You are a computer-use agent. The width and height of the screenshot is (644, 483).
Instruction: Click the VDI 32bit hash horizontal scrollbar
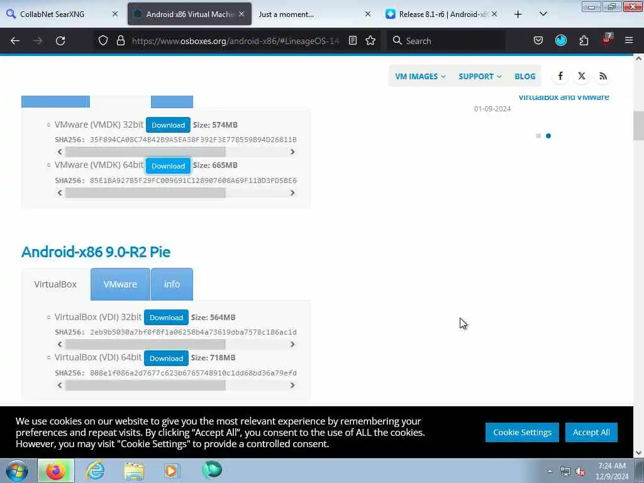pyautogui.click(x=145, y=344)
